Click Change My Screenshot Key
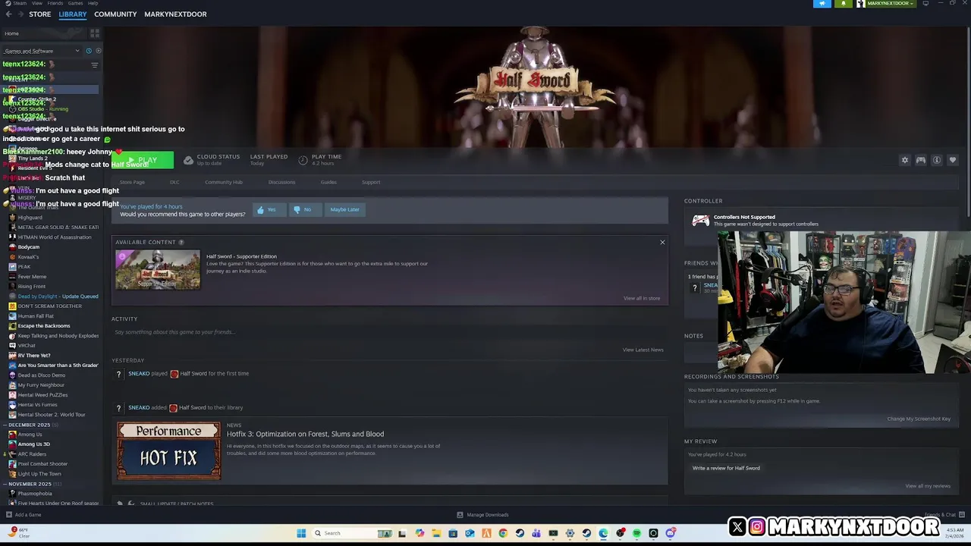971x546 pixels. coord(919,419)
